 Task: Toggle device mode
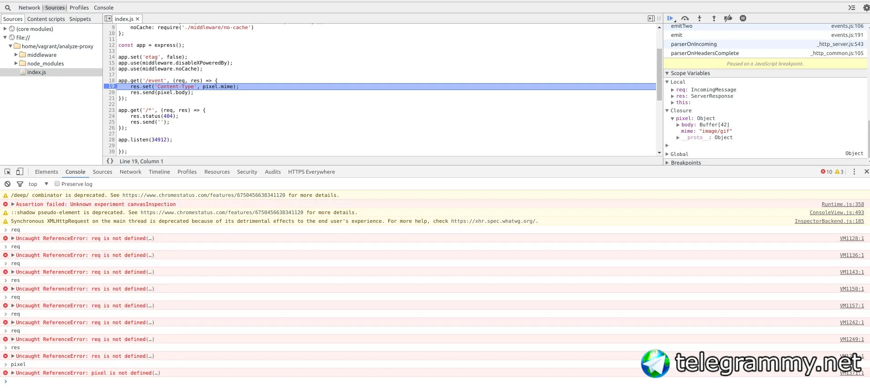tap(20, 172)
